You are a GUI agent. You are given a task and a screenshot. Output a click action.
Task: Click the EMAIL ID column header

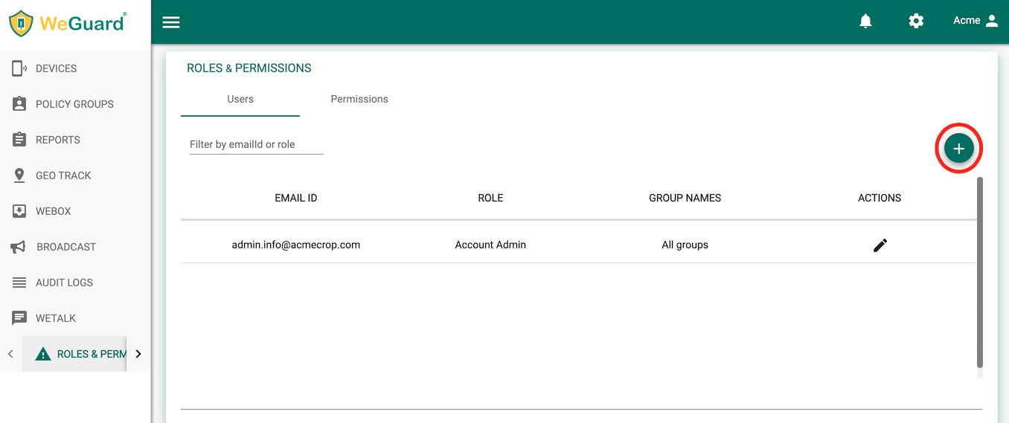(x=296, y=198)
